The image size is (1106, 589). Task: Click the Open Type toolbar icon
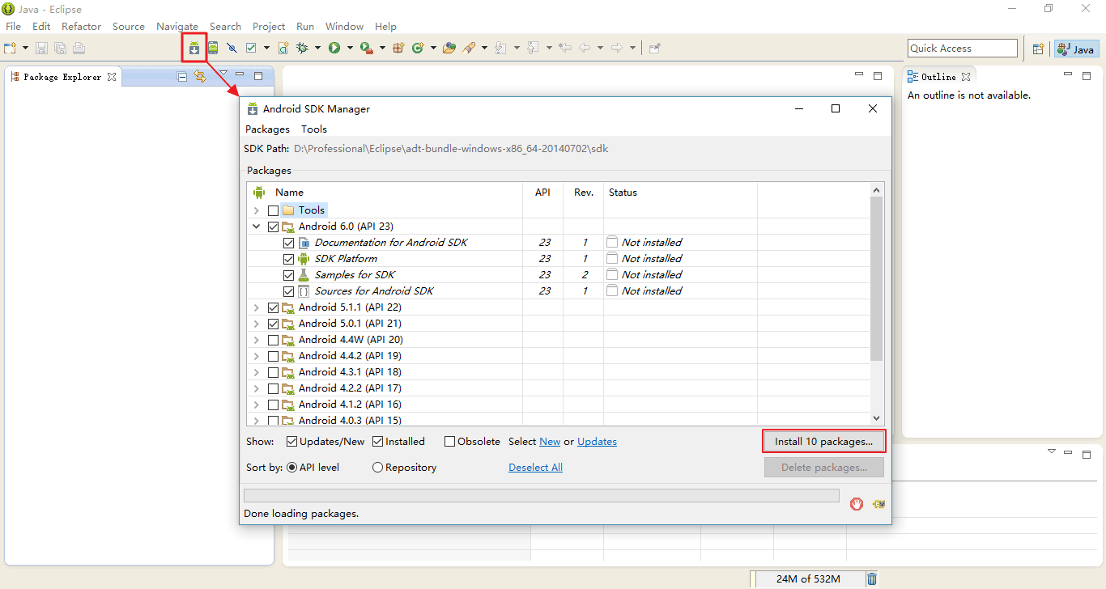tap(449, 49)
